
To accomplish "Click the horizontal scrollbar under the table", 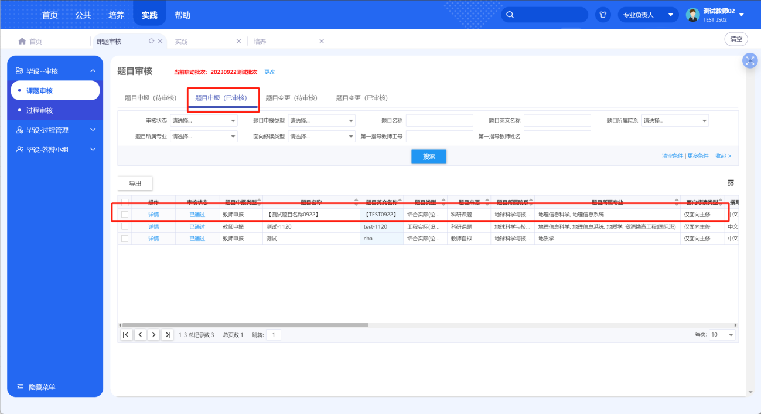I will point(245,325).
